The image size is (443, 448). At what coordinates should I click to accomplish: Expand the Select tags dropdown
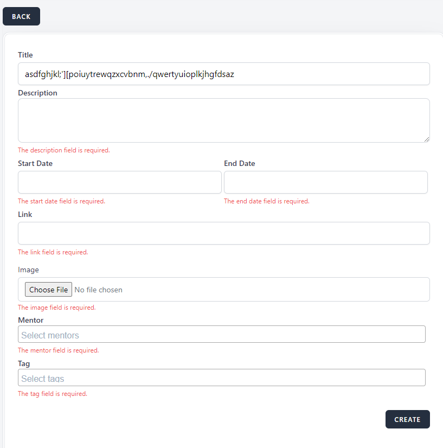pyautogui.click(x=221, y=377)
